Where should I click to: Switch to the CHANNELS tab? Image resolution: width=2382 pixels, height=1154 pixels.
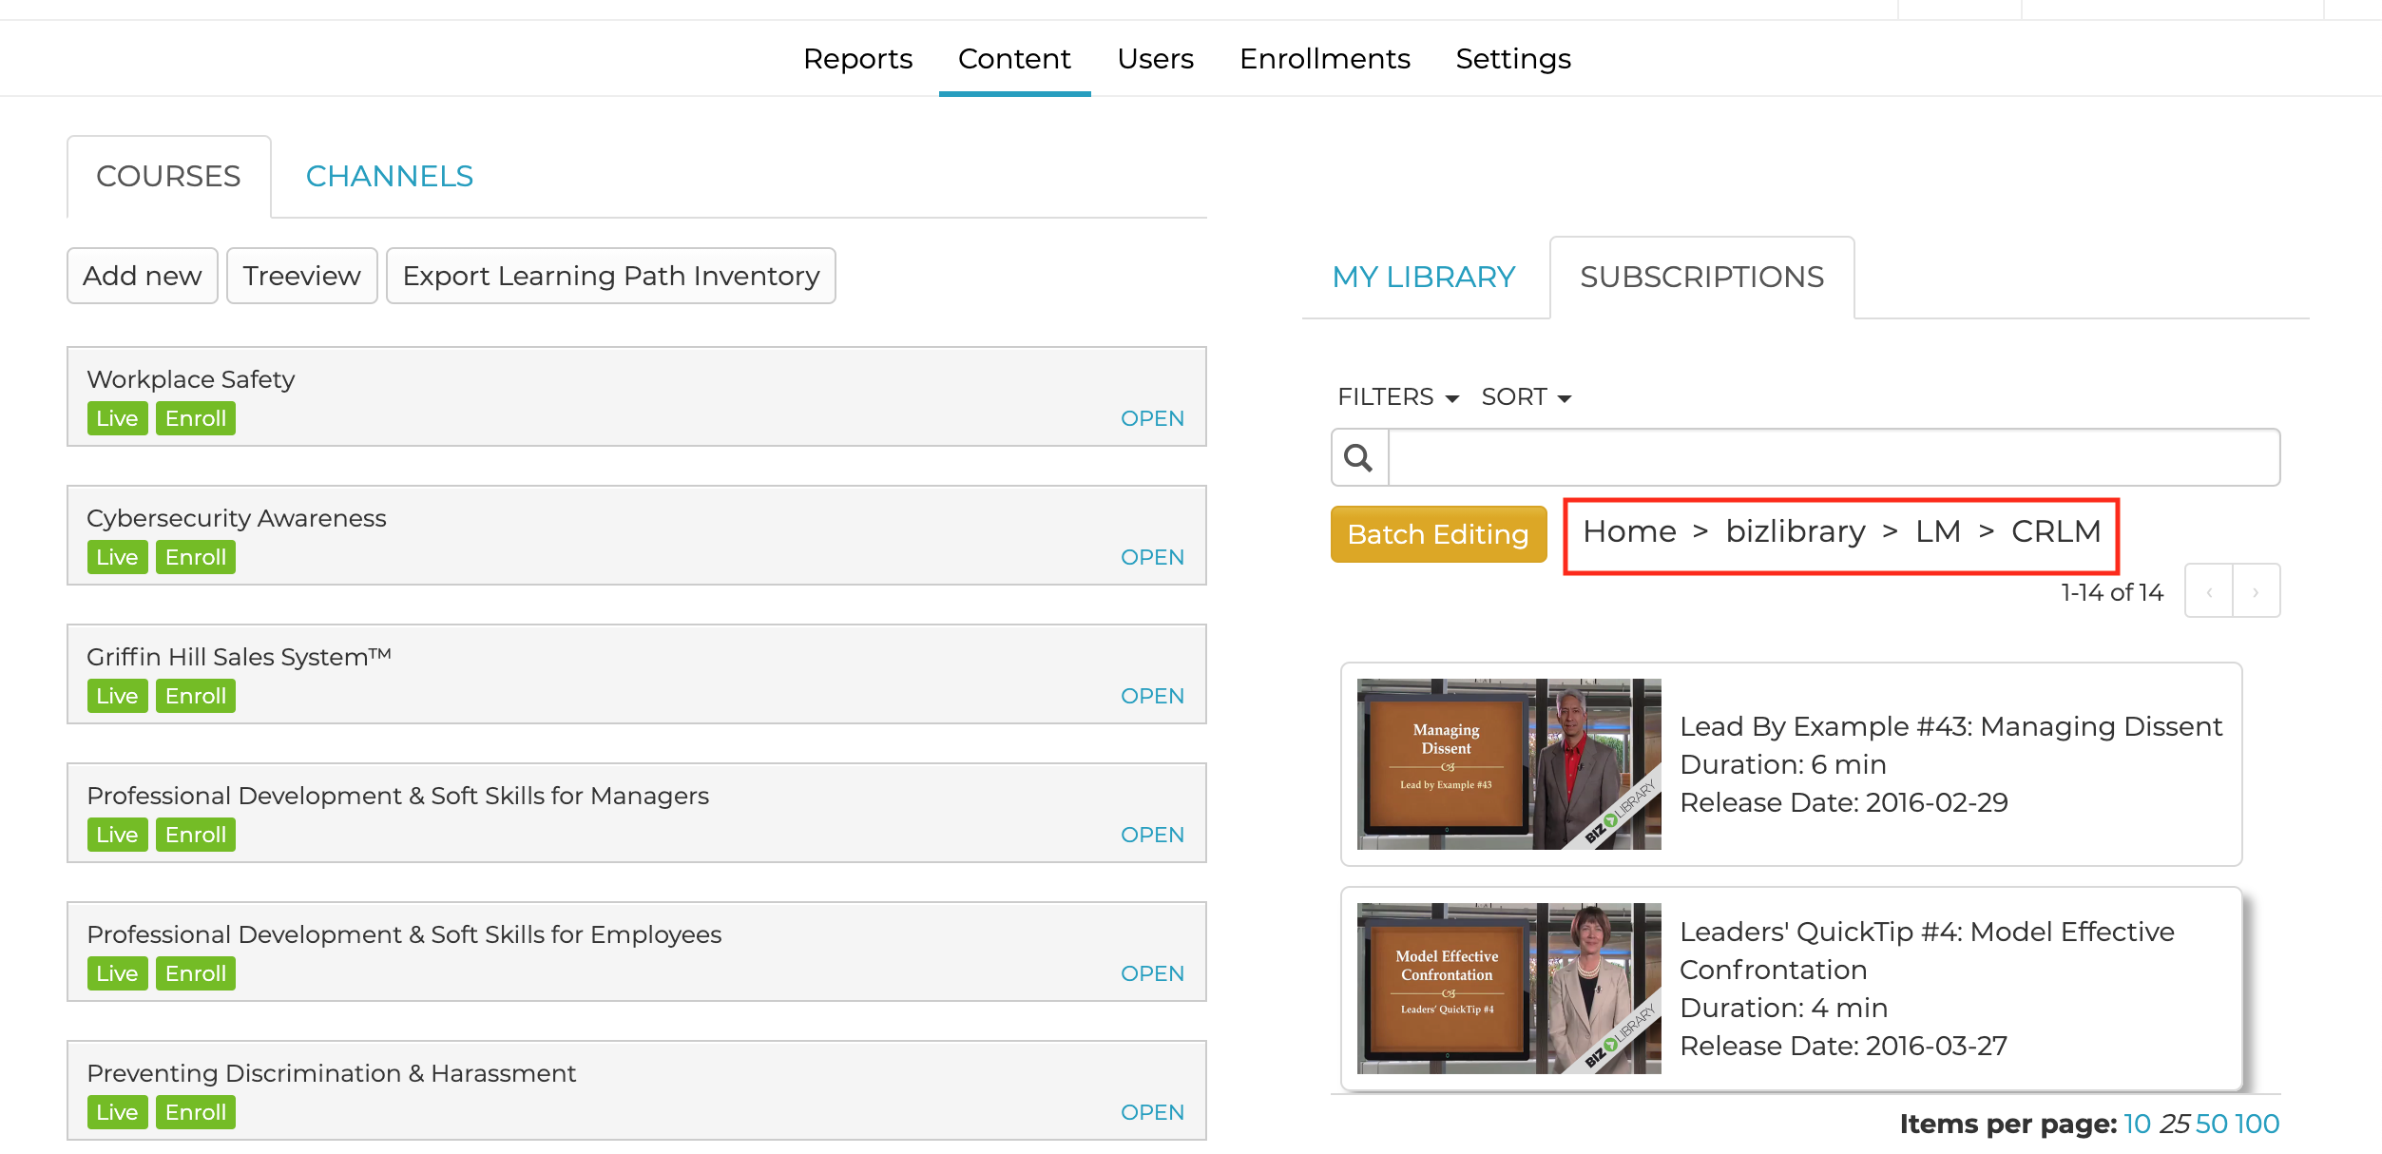click(389, 177)
